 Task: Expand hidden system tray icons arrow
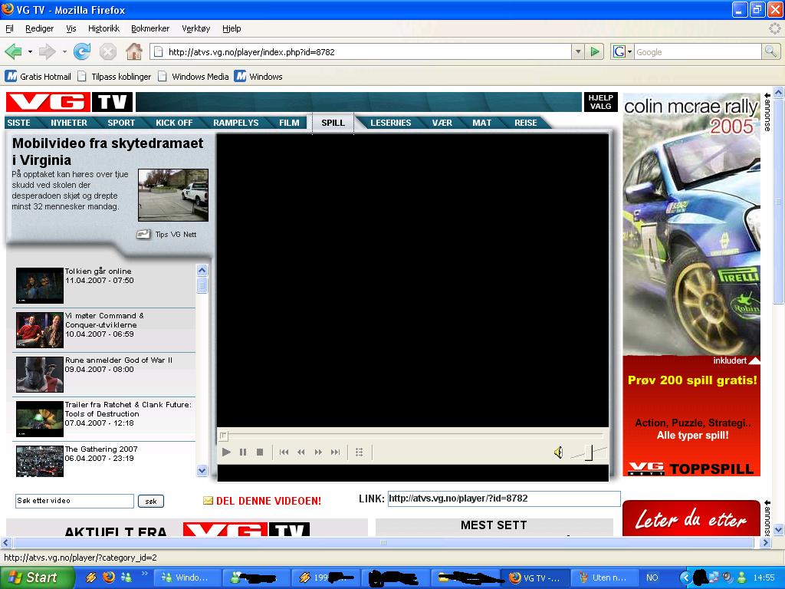click(685, 577)
